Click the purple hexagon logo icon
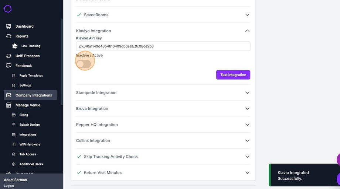Screen dimensions: 340x189 (x=8, y=9)
